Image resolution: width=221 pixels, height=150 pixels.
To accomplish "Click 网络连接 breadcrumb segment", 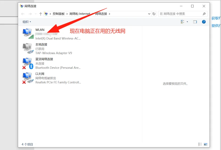I will [101, 14].
